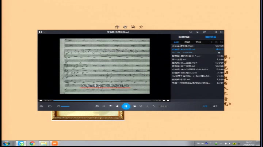Open the toolbox icon in the control bar
Viewport: 263px width, 147px height.
click(41, 106)
